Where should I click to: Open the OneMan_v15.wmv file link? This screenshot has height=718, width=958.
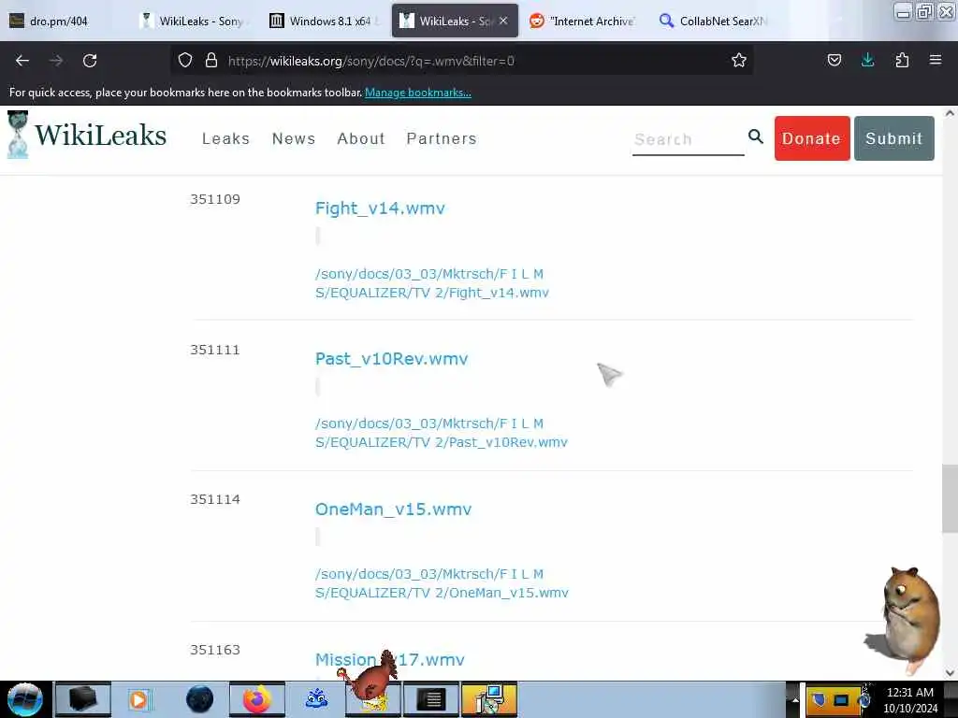[x=394, y=510]
